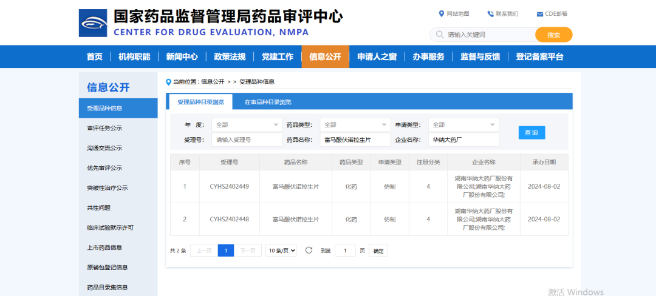656x296 pixels.
Task: Expand the 申请类型 dropdown
Action: [x=463, y=125]
